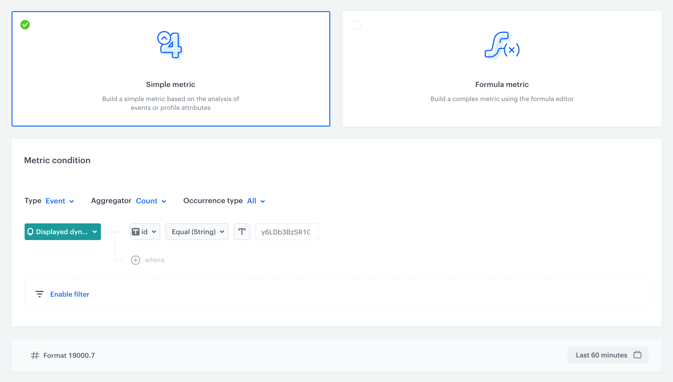Click the y6LDb3BzSR1 value input field

[x=286, y=232]
